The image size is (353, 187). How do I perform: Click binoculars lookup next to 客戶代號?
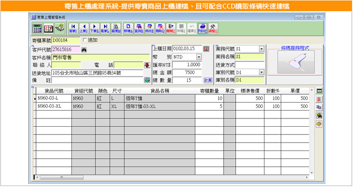84,49
